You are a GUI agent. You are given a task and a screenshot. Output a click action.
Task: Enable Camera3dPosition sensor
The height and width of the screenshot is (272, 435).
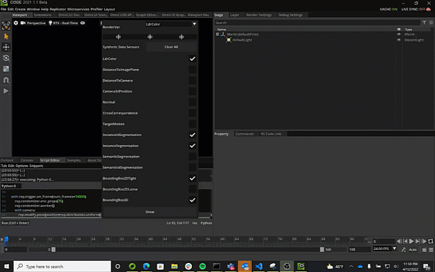point(192,91)
